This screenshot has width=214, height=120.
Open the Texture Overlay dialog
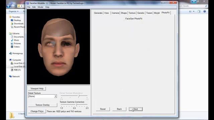point(42,105)
